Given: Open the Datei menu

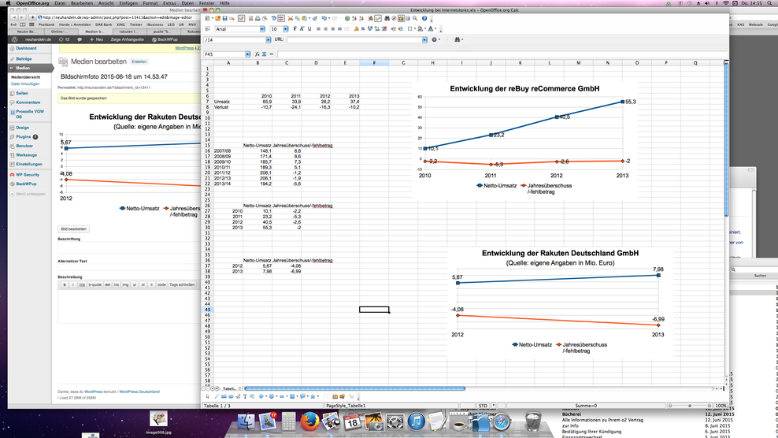Looking at the screenshot, I should point(60,3).
